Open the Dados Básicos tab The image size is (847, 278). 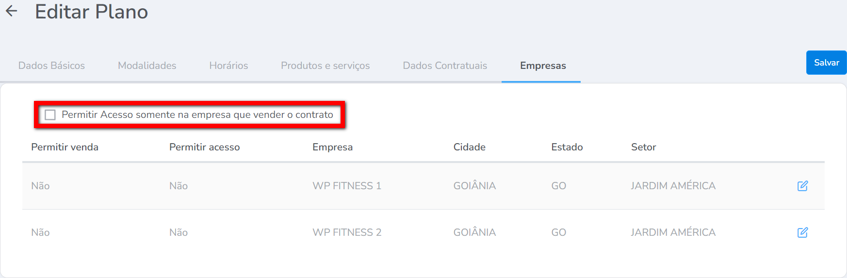(51, 65)
